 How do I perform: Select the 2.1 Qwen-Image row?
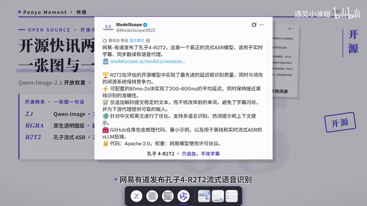click(x=60, y=114)
